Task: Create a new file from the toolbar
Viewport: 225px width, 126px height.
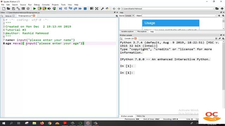Action: 4,8
